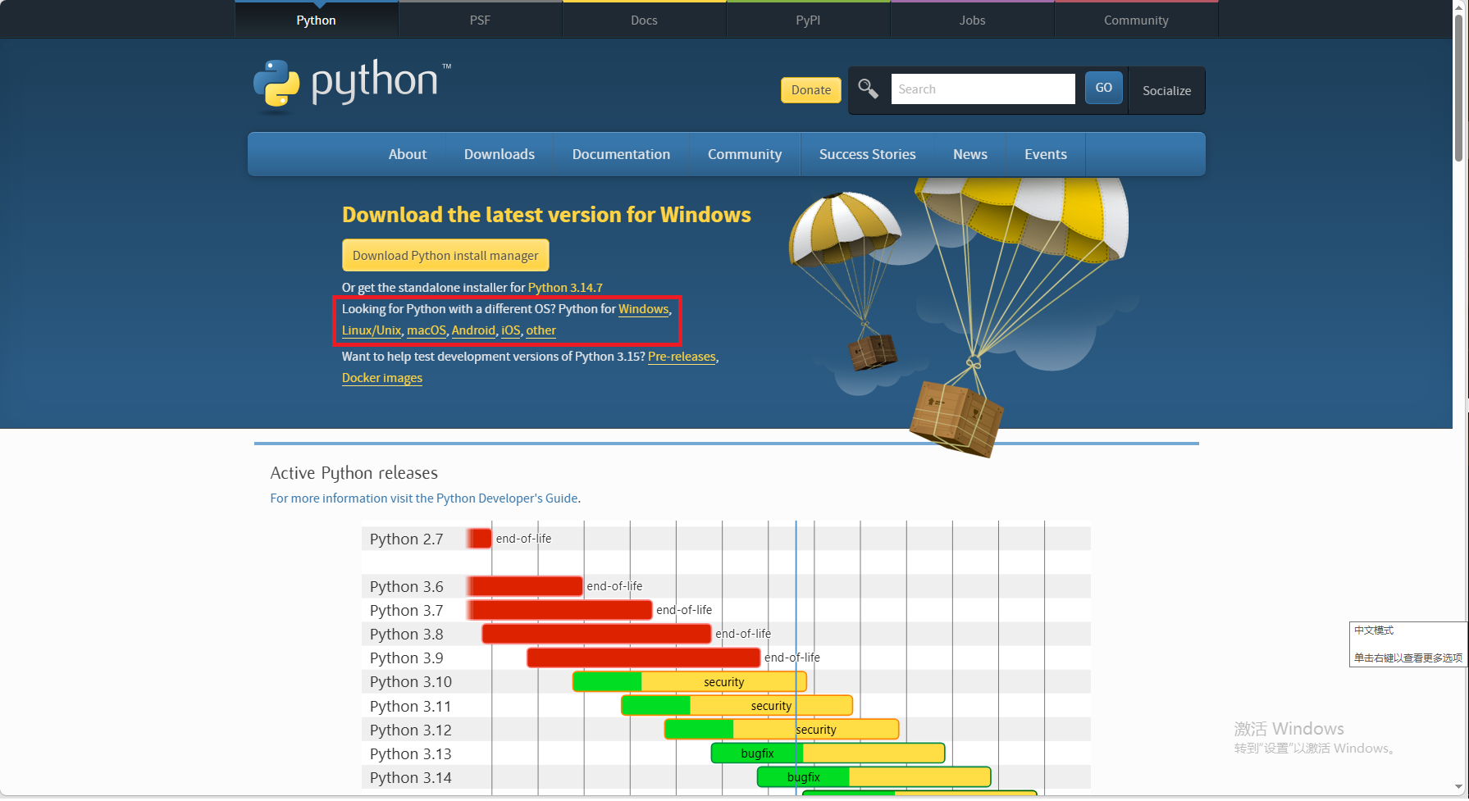Open the Success Stories menu

(868, 154)
